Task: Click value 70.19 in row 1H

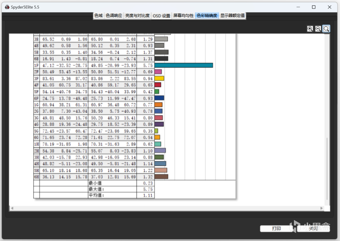Action: pos(48,144)
